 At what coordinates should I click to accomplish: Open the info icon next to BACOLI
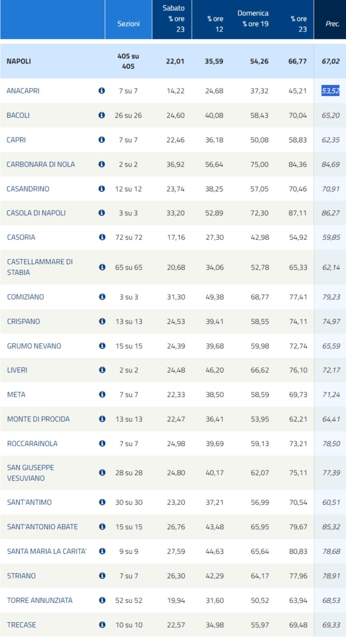[x=102, y=115]
